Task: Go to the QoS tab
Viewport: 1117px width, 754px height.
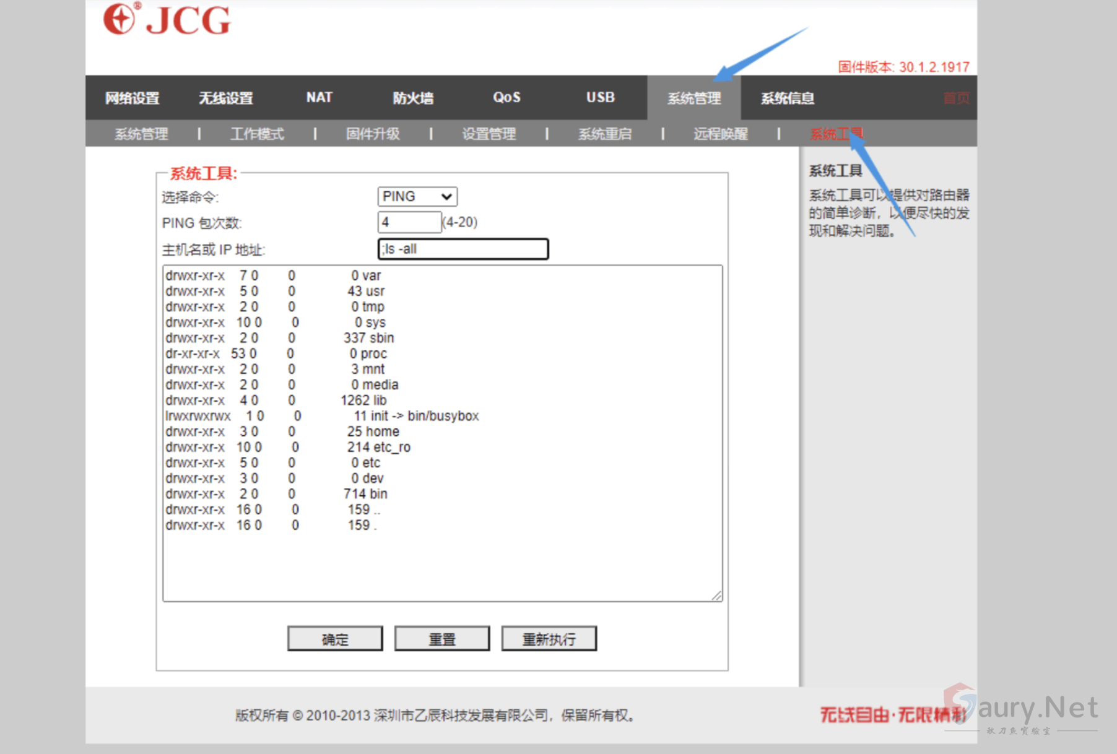Action: point(506,98)
